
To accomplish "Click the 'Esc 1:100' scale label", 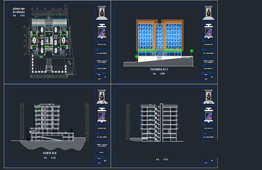I will [159, 73].
